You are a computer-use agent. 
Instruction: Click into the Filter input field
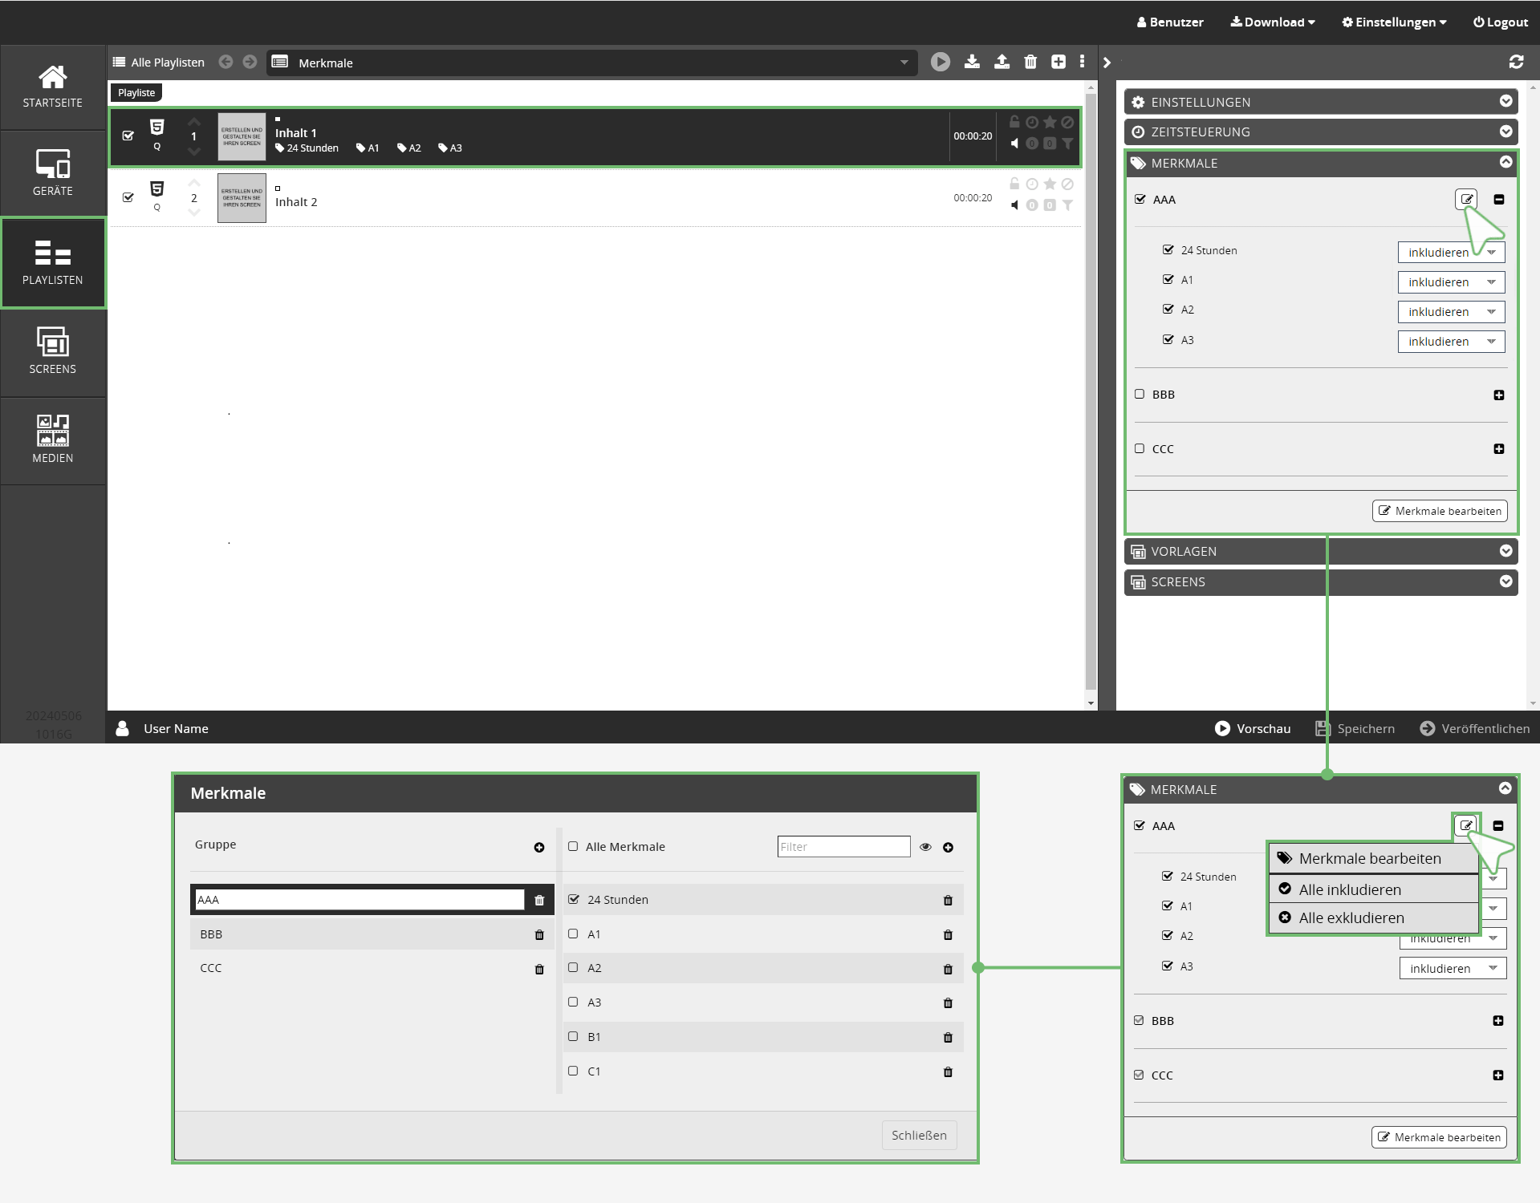(x=843, y=847)
